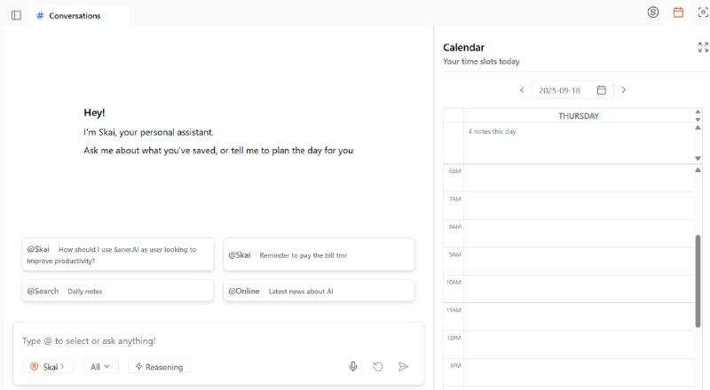Toggle the Reasoning mode button

(x=159, y=366)
